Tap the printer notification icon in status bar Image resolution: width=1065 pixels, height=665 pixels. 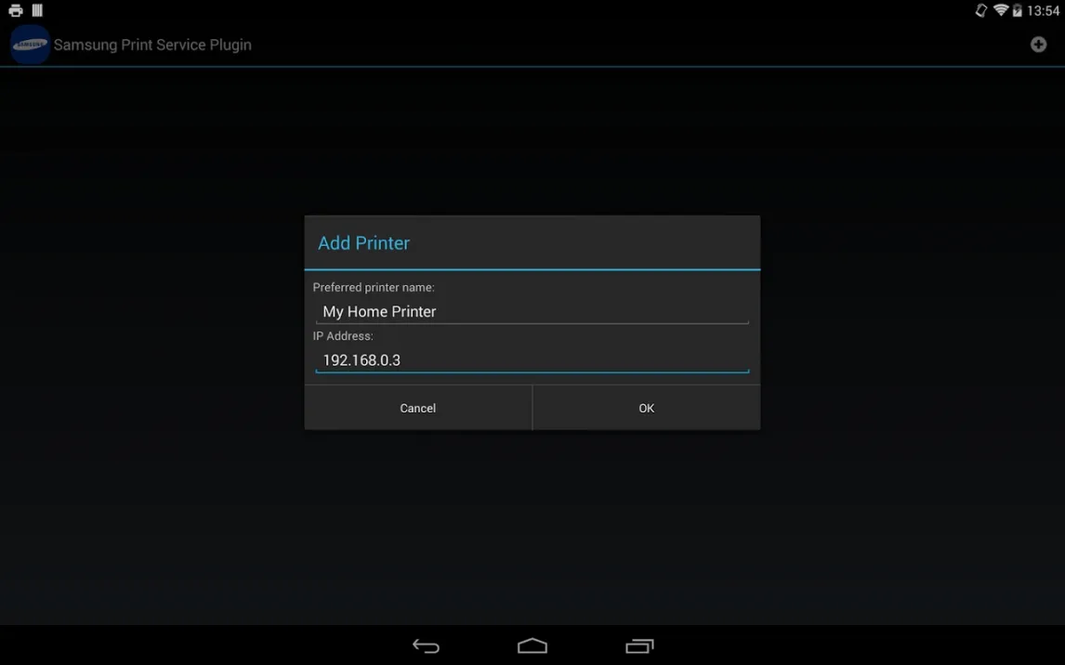tap(16, 11)
